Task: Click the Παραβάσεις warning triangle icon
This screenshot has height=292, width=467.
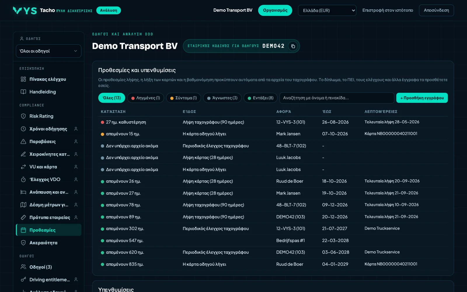Action: click(23, 141)
